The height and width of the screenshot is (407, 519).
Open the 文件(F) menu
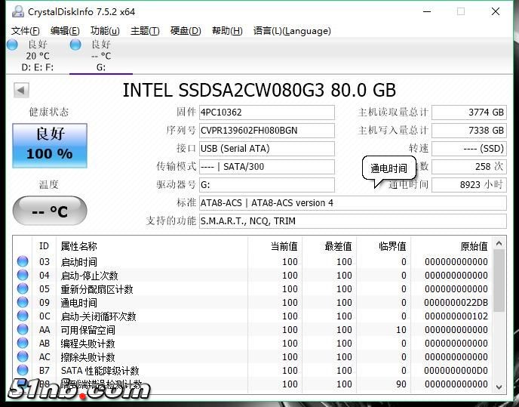click(25, 31)
